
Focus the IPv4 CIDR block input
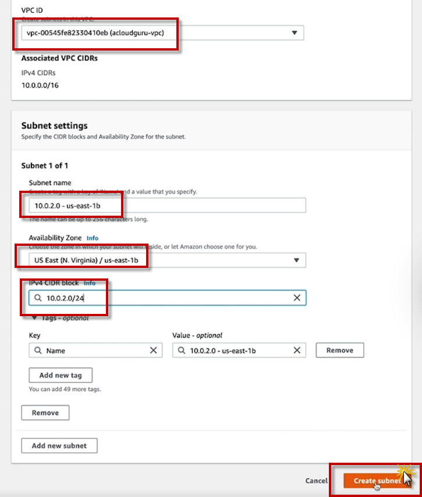169,298
